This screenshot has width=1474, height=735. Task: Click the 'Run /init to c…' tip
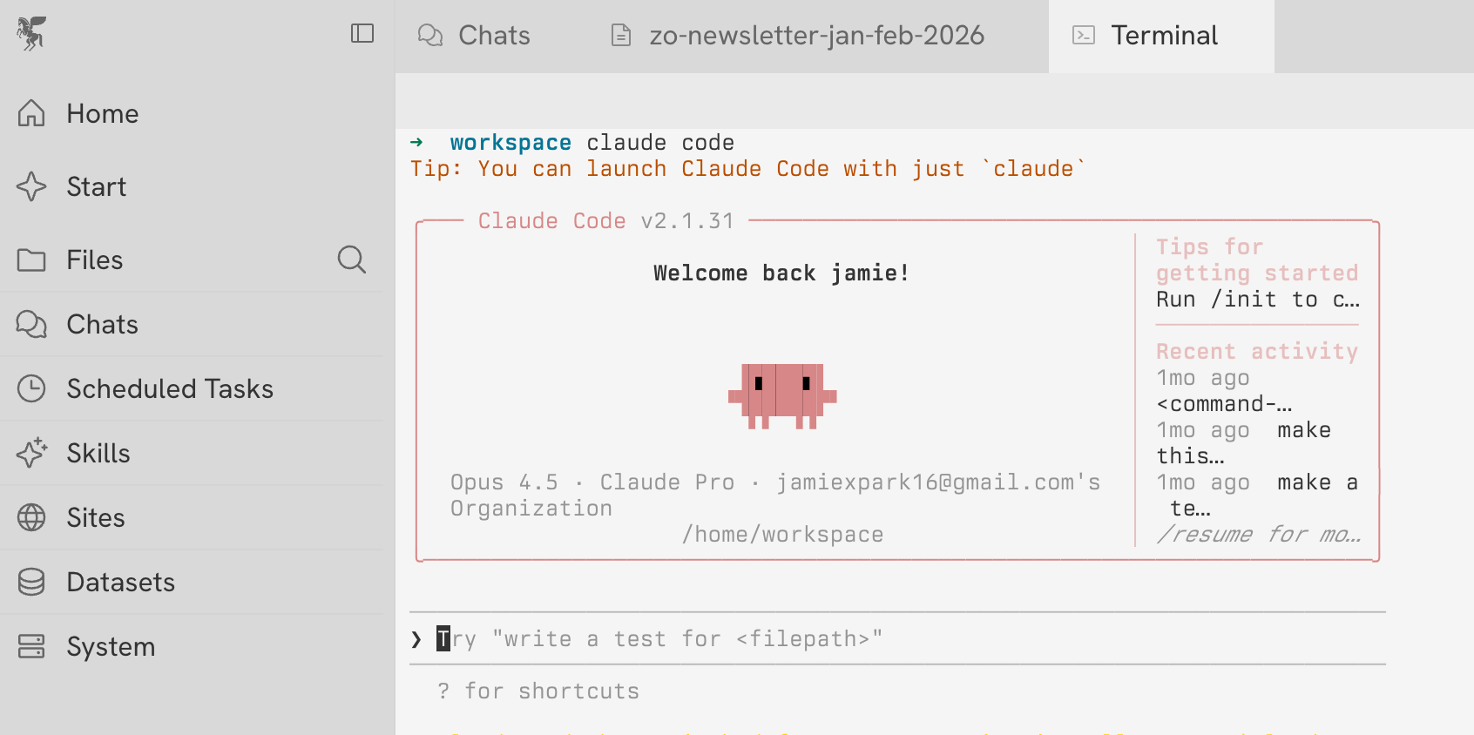pyautogui.click(x=1258, y=299)
